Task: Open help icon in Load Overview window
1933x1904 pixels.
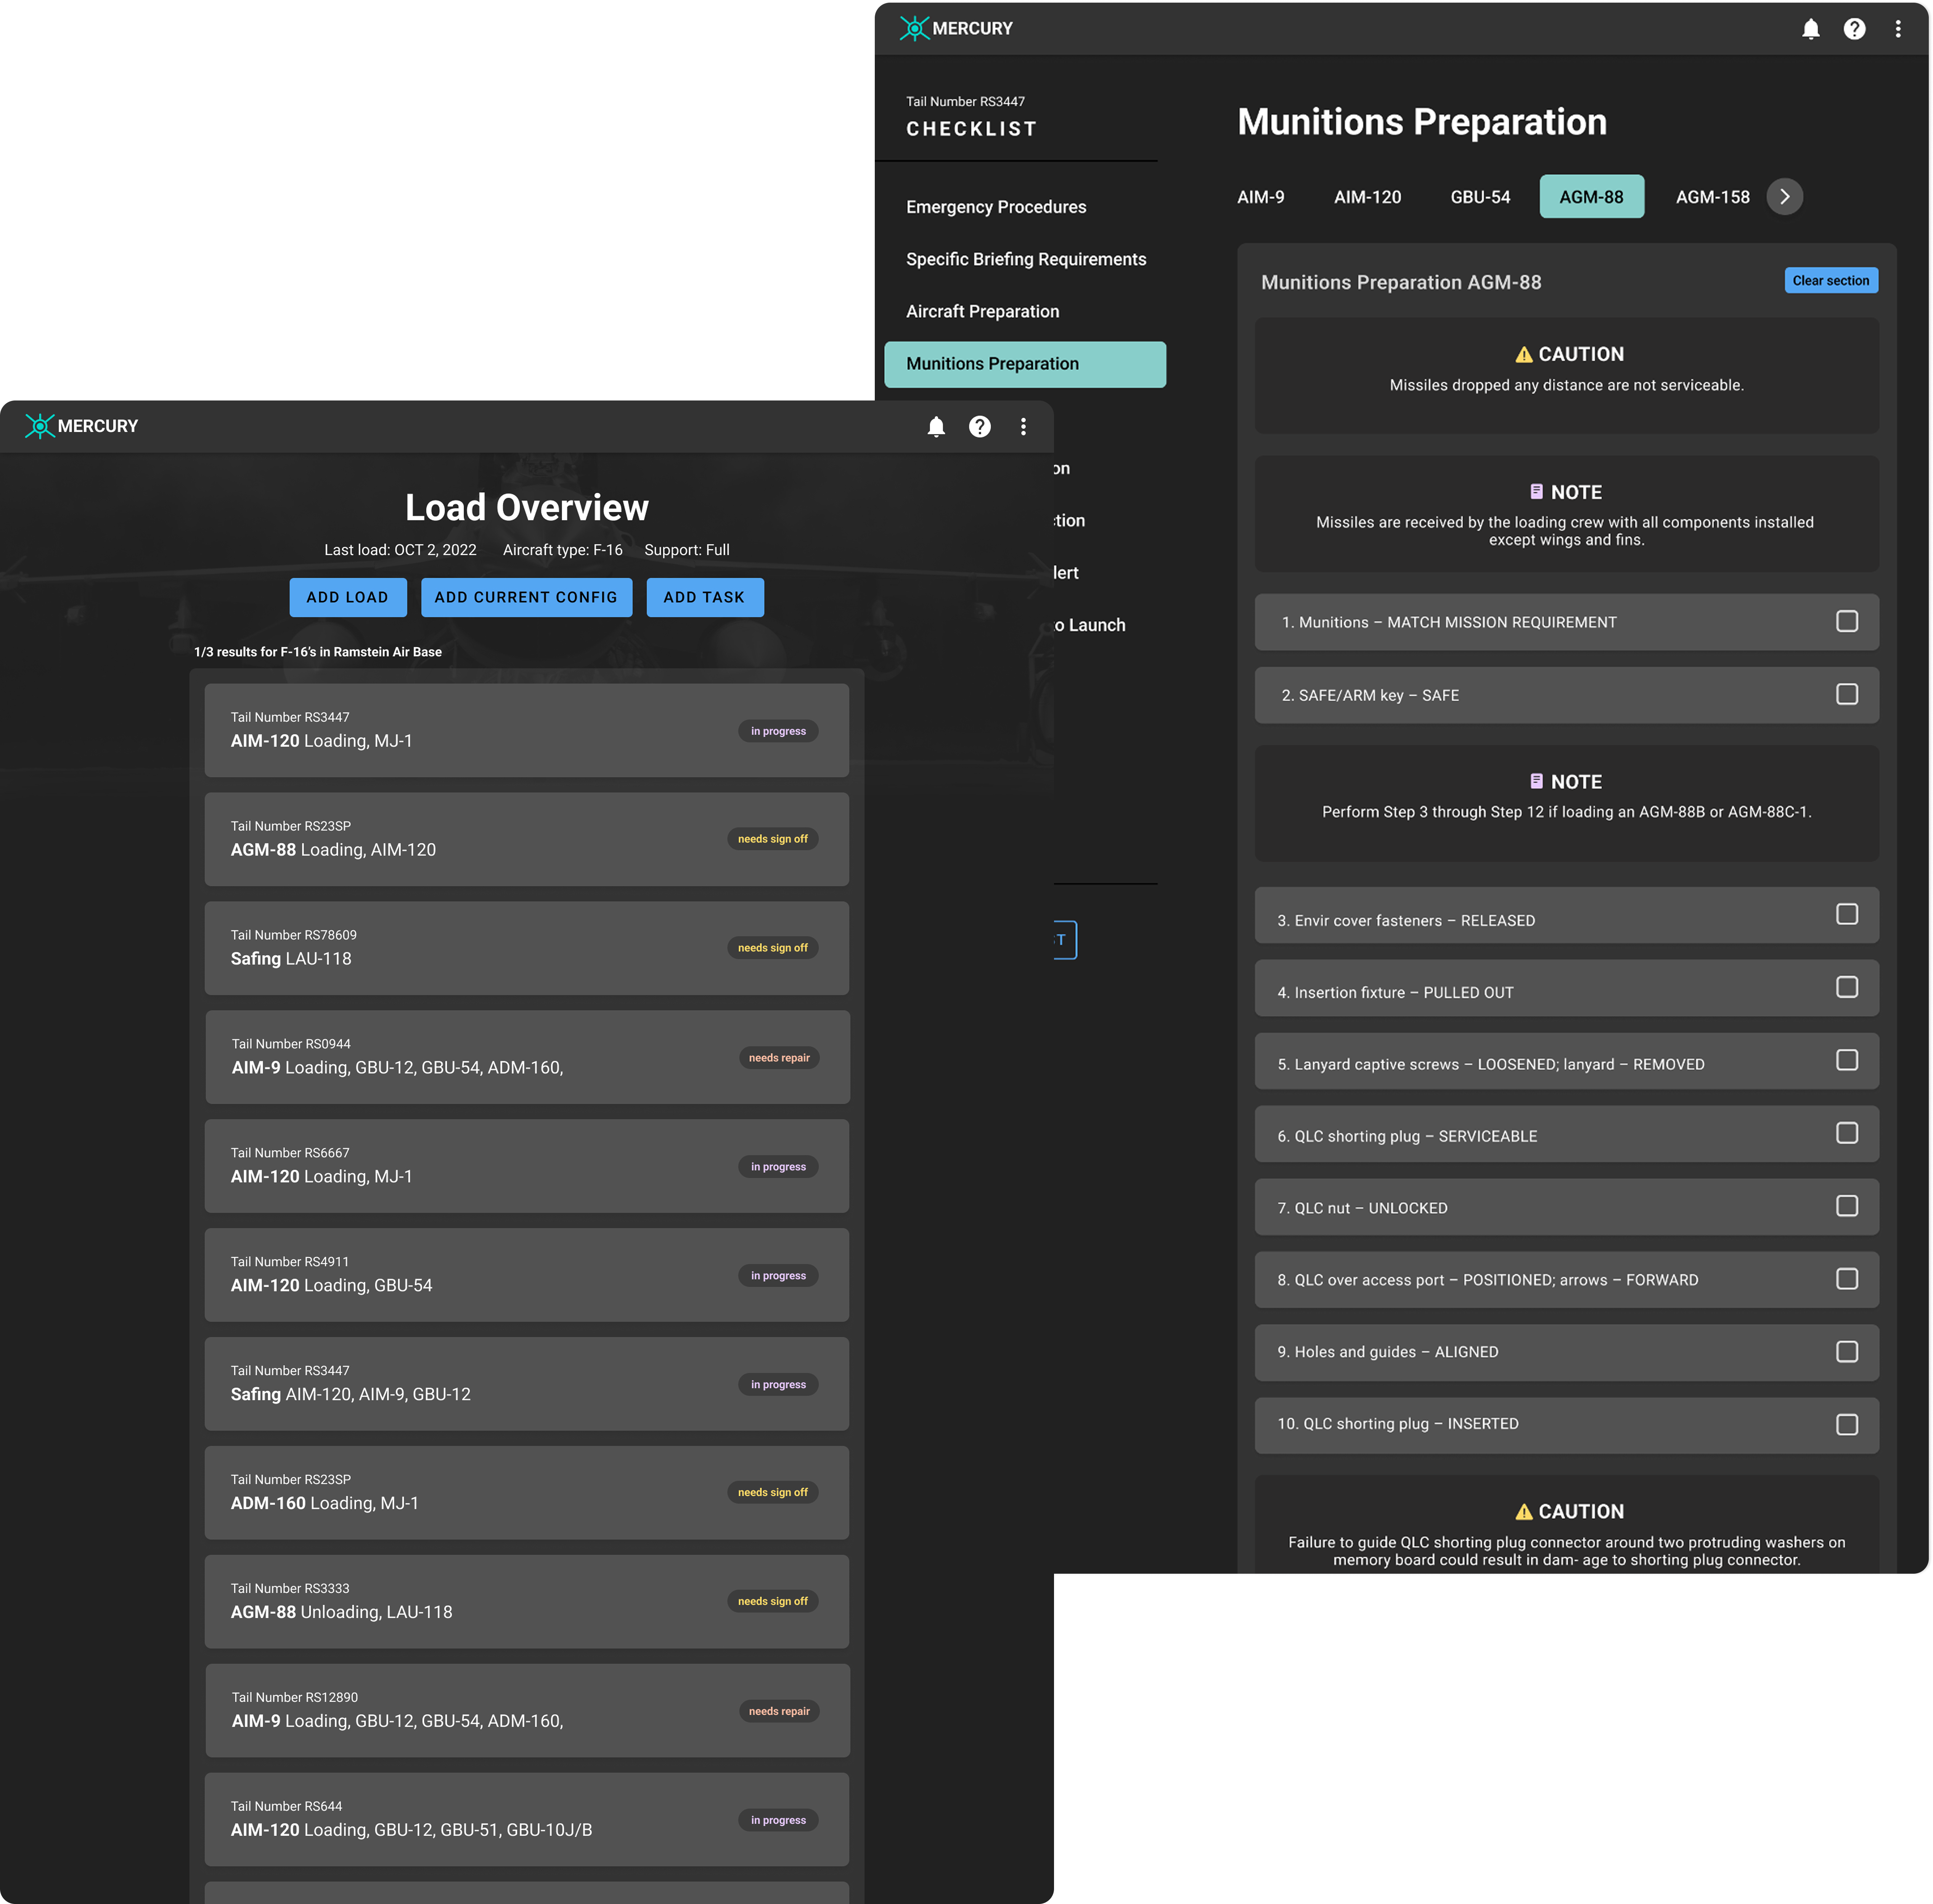Action: [x=980, y=427]
